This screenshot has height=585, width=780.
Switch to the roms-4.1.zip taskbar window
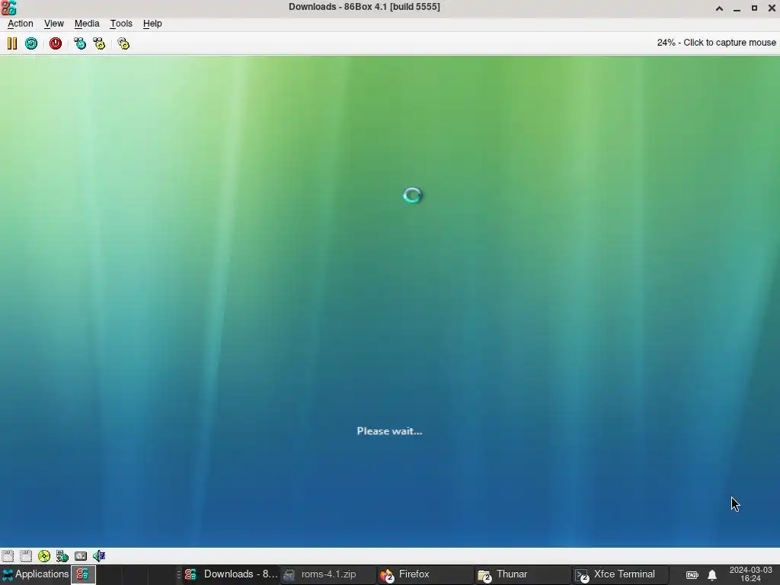[328, 574]
